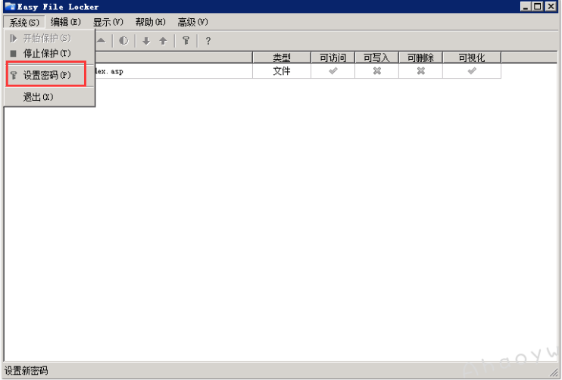Click the move down arrow toolbar icon

click(146, 41)
